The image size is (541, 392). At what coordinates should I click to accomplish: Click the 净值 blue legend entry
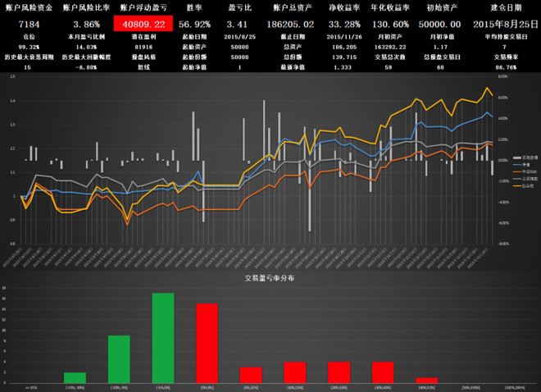(524, 165)
